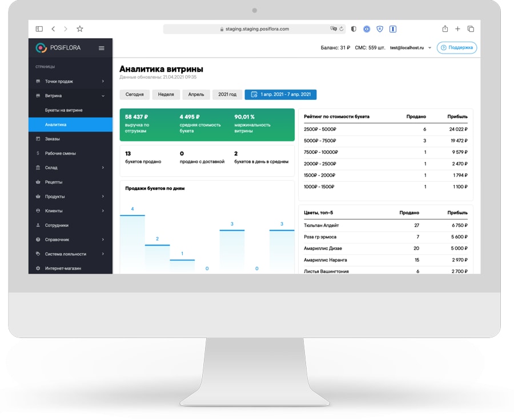Click the bookmark star icon
The height and width of the screenshot is (419, 514).
click(79, 29)
